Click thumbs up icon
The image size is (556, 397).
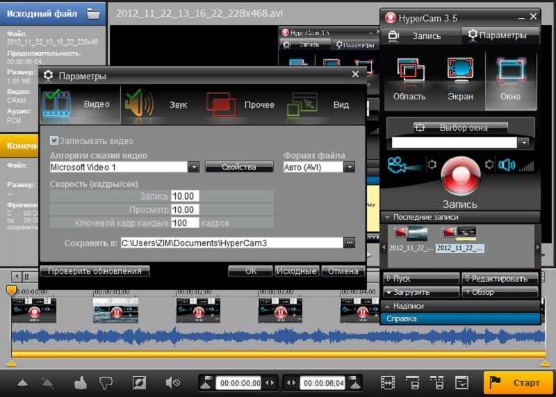pyautogui.click(x=81, y=383)
